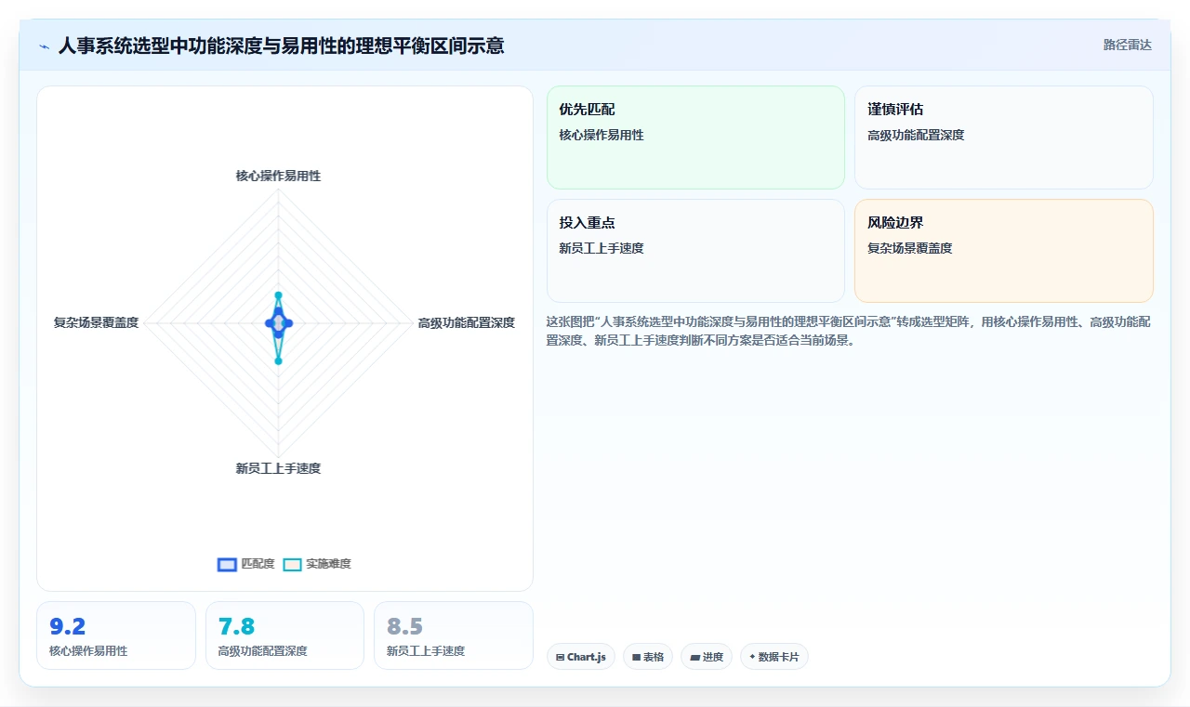Click 高级功能配置深度 text in 谨慎评估 card

point(916,135)
